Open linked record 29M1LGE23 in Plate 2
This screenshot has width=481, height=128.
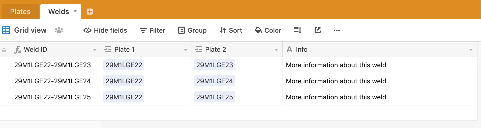tap(215, 65)
